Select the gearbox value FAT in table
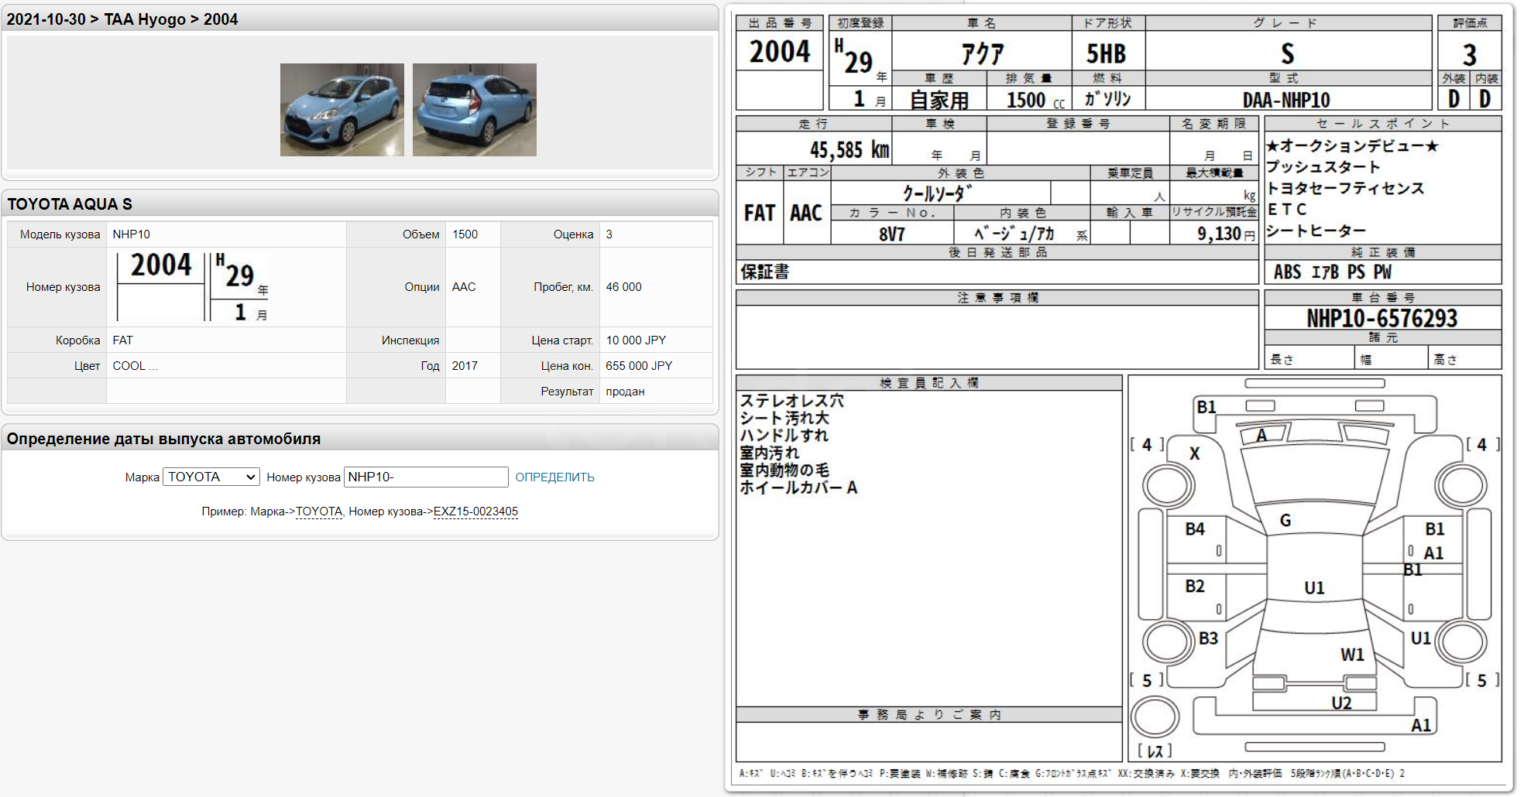Image resolution: width=1524 pixels, height=797 pixels. coord(122,340)
